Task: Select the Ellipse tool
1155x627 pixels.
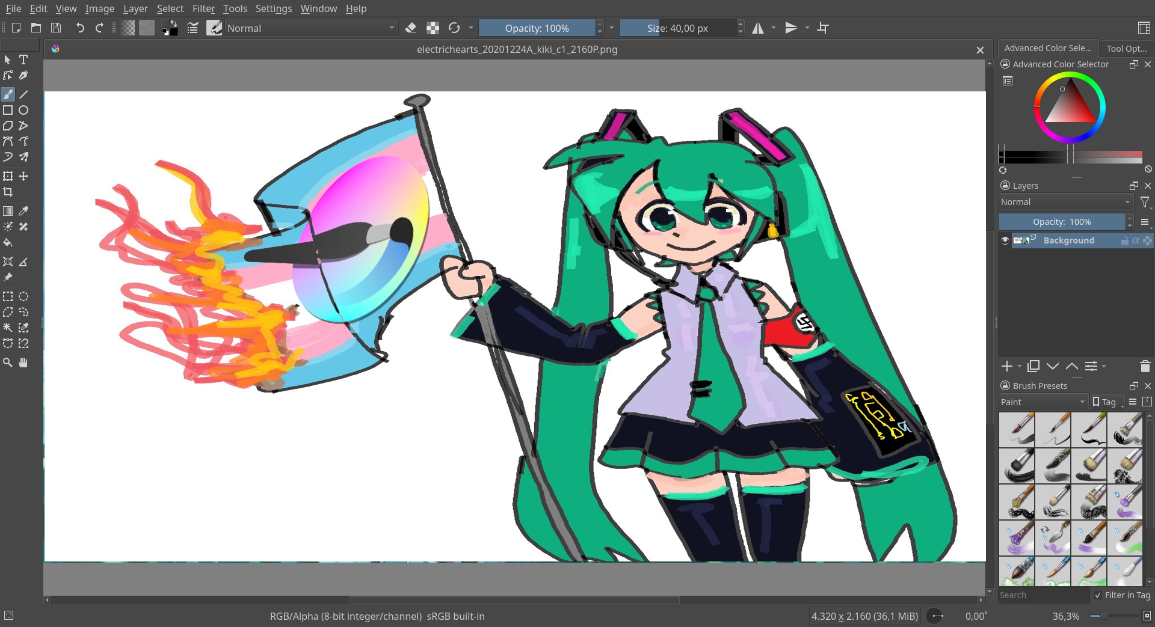Action: click(x=23, y=110)
